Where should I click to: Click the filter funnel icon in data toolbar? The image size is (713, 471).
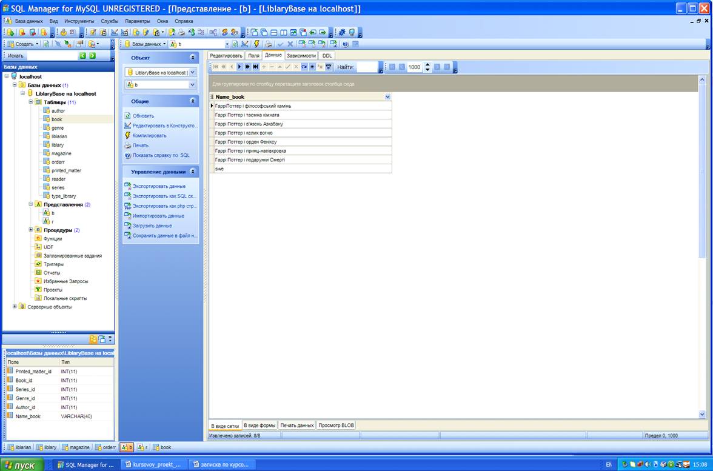click(329, 67)
